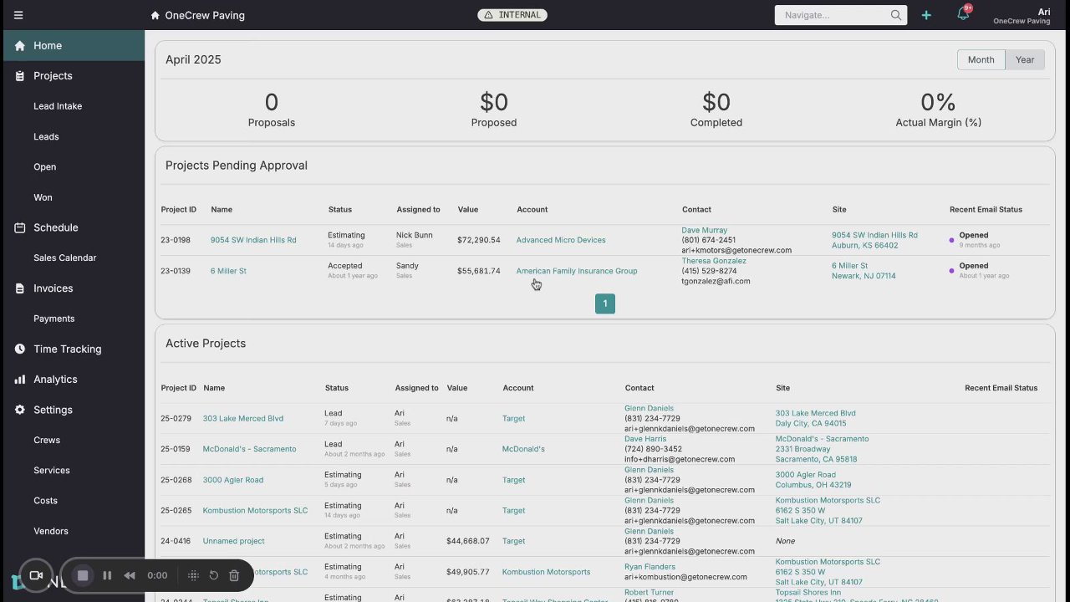Open Vendors settings
1070x602 pixels.
51,531
